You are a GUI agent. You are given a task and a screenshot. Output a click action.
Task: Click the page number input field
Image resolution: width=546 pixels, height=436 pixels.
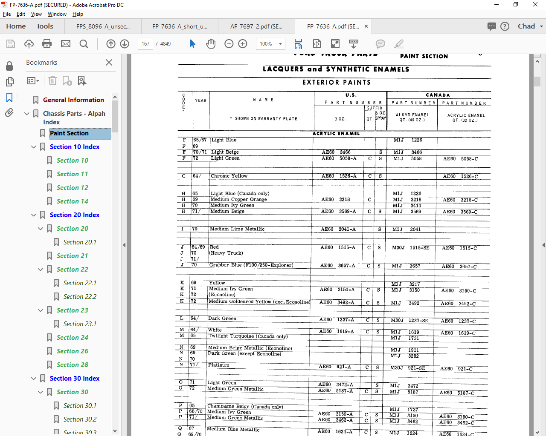pyautogui.click(x=145, y=44)
